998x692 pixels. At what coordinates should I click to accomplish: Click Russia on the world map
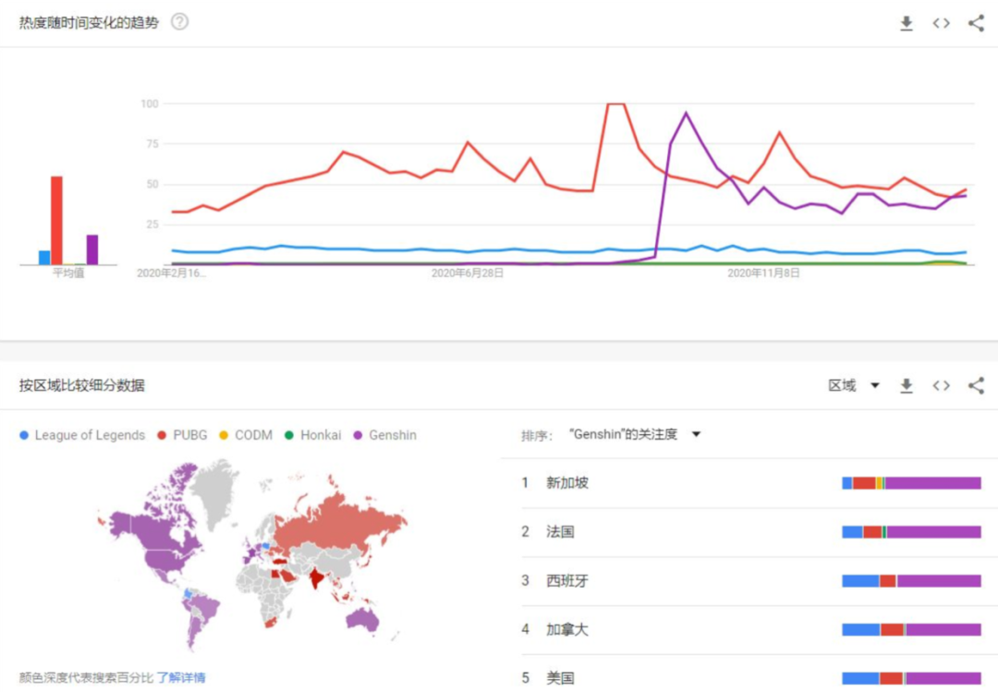click(342, 527)
